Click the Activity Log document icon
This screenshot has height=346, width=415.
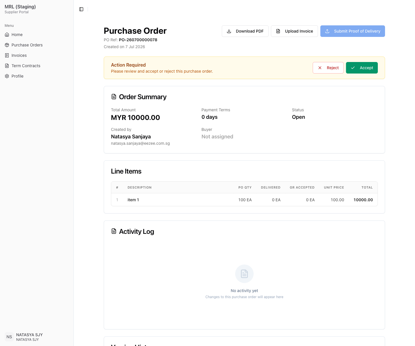(114, 231)
